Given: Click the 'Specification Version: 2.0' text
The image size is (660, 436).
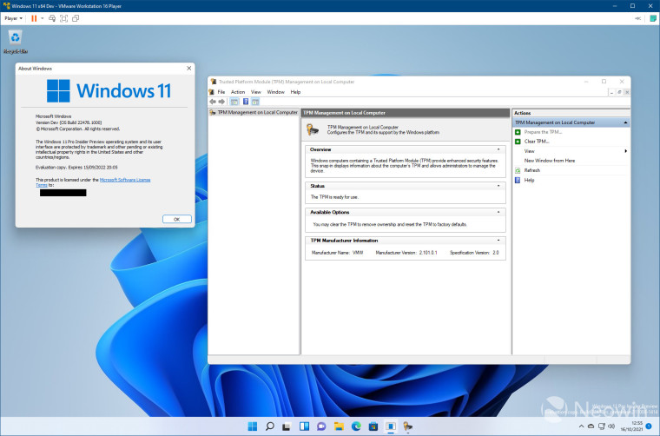Looking at the screenshot, I should pyautogui.click(x=474, y=253).
